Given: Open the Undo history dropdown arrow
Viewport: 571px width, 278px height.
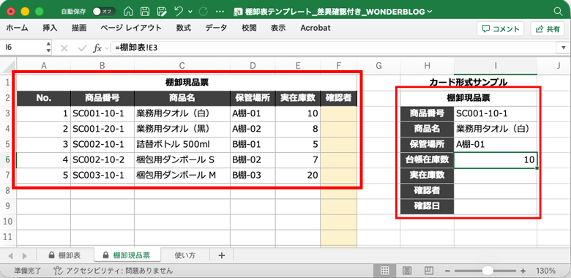Looking at the screenshot, I should click(x=190, y=12).
